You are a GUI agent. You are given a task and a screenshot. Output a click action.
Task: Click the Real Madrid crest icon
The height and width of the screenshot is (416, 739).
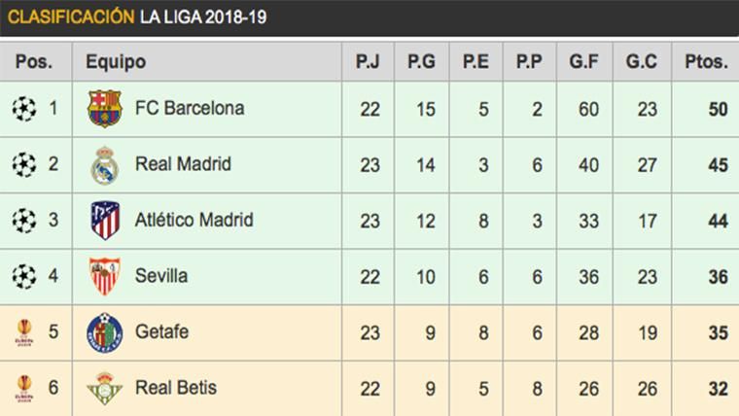click(103, 165)
